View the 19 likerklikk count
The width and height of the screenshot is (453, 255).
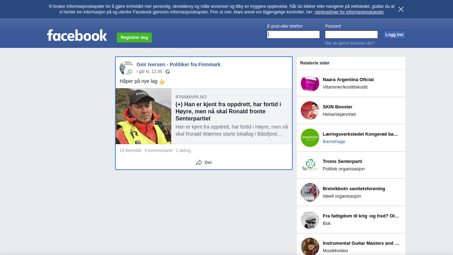[x=131, y=151]
